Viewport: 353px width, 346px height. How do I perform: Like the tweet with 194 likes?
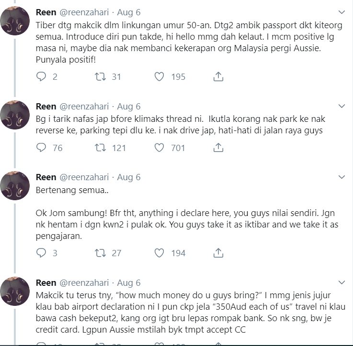[159, 253]
